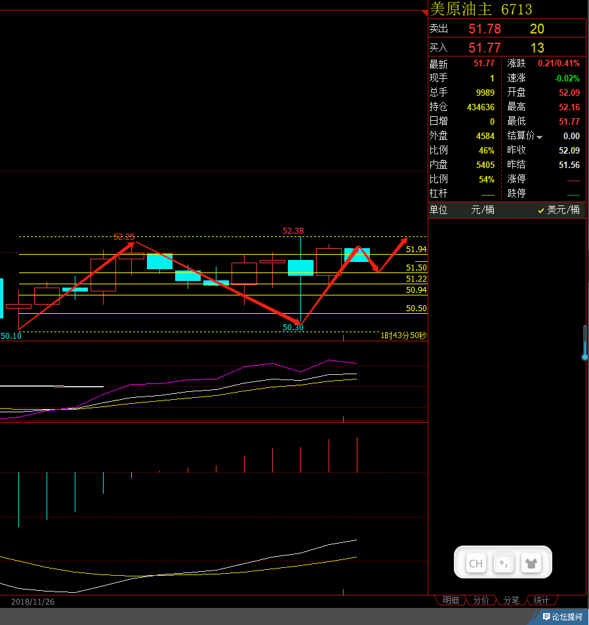This screenshot has width=589, height=625.
Task: Click the 外盘 ratio 46%
Action: (486, 151)
